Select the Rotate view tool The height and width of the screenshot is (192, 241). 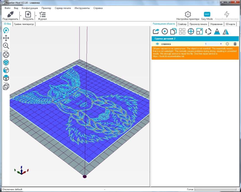point(6,30)
